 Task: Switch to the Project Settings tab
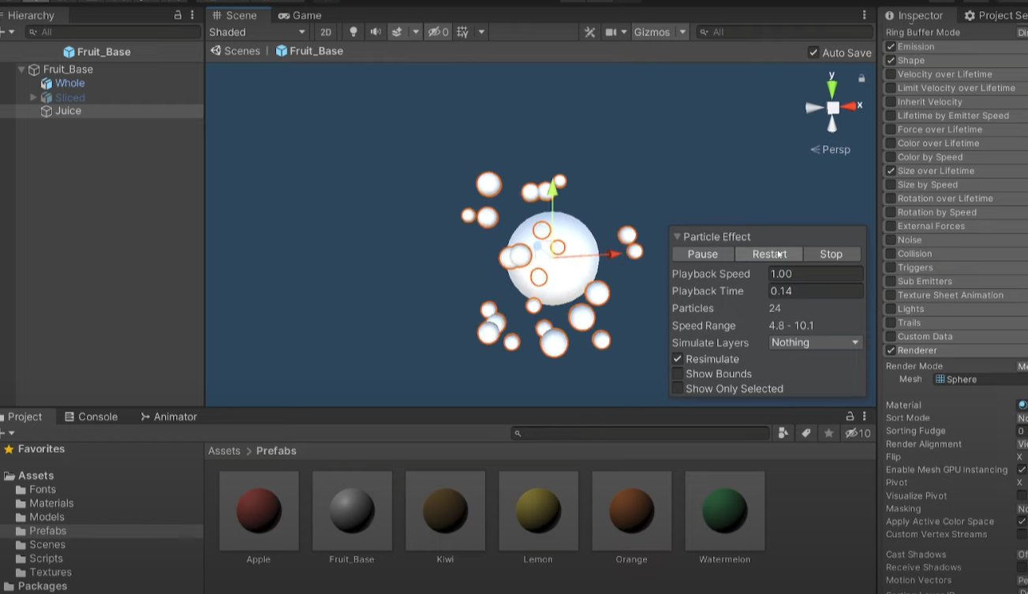pos(996,15)
